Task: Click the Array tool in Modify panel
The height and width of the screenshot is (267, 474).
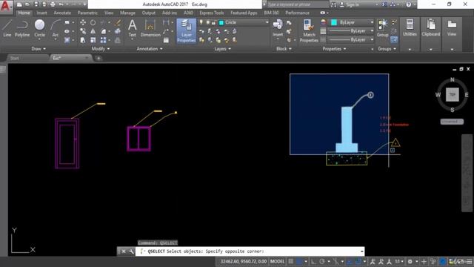Action: pyautogui.click(x=104, y=40)
